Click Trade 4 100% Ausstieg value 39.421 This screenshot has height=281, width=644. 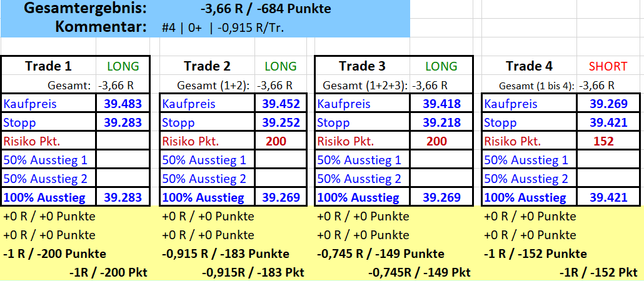tap(608, 198)
